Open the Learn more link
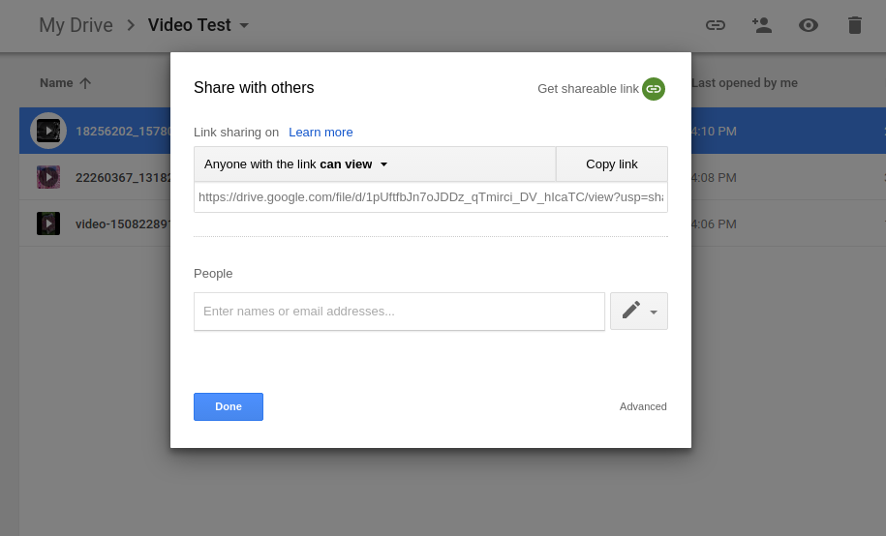 (x=321, y=133)
